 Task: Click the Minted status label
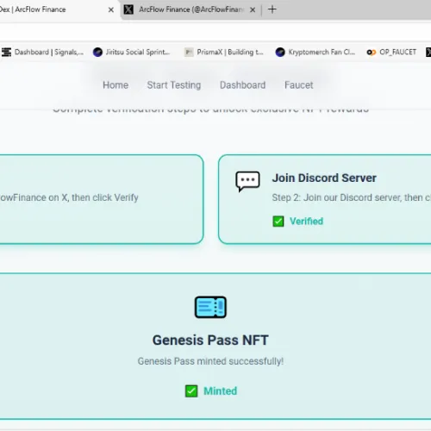tap(221, 391)
